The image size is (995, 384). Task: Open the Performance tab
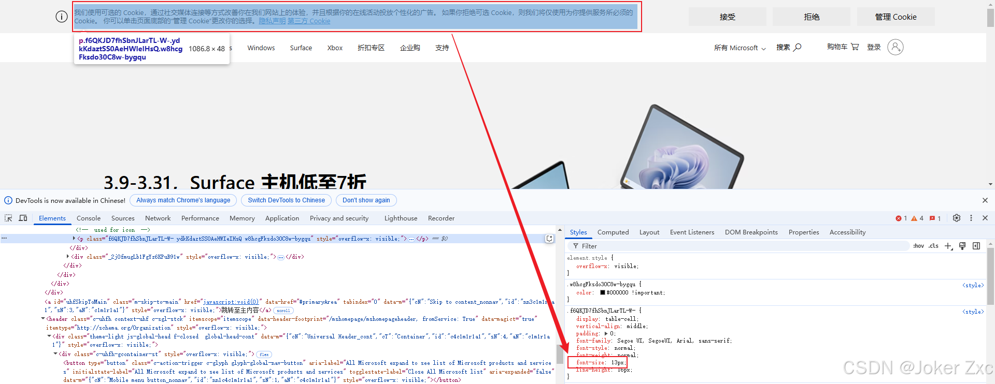(x=200, y=218)
